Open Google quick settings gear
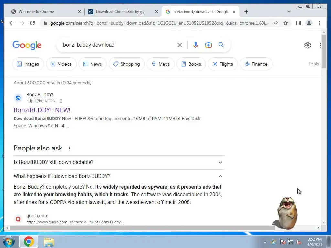 308,45
